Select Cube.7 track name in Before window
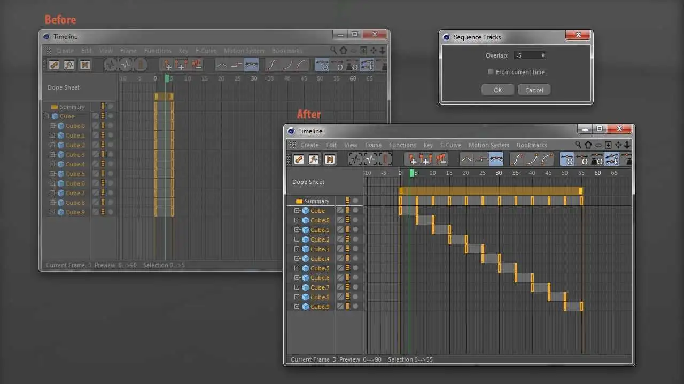Screen dimensions: 684x384 point(75,193)
